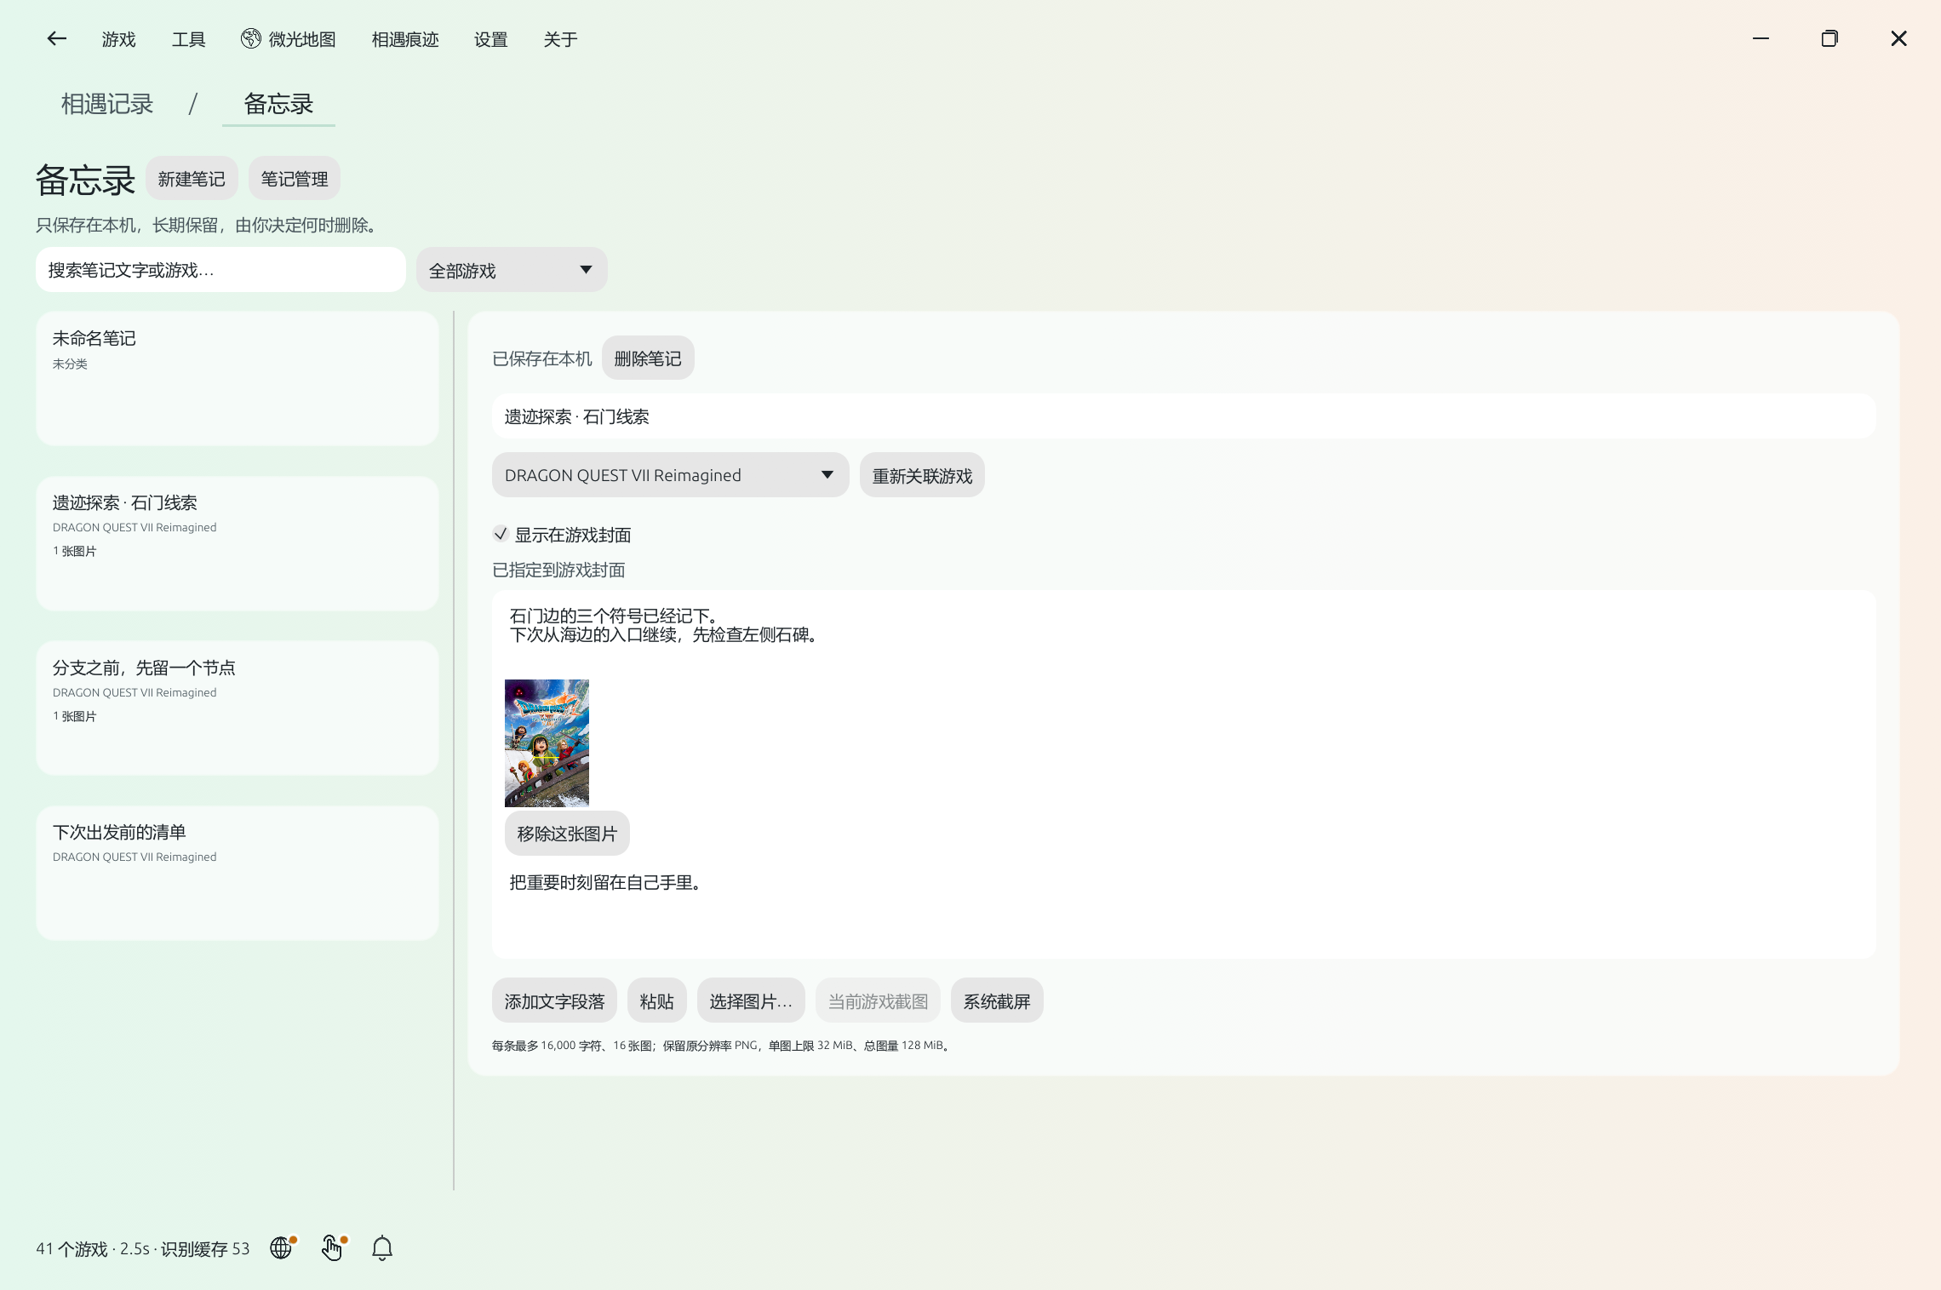Click 添加文字段落 button
This screenshot has width=1941, height=1290.
click(x=554, y=1000)
